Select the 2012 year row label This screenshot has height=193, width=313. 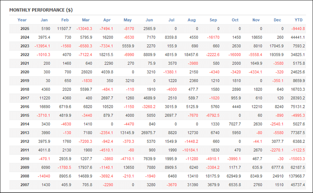pyautogui.click(x=25, y=142)
